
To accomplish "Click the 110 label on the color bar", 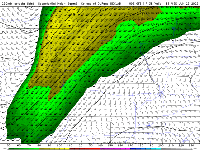I will point(70,145).
